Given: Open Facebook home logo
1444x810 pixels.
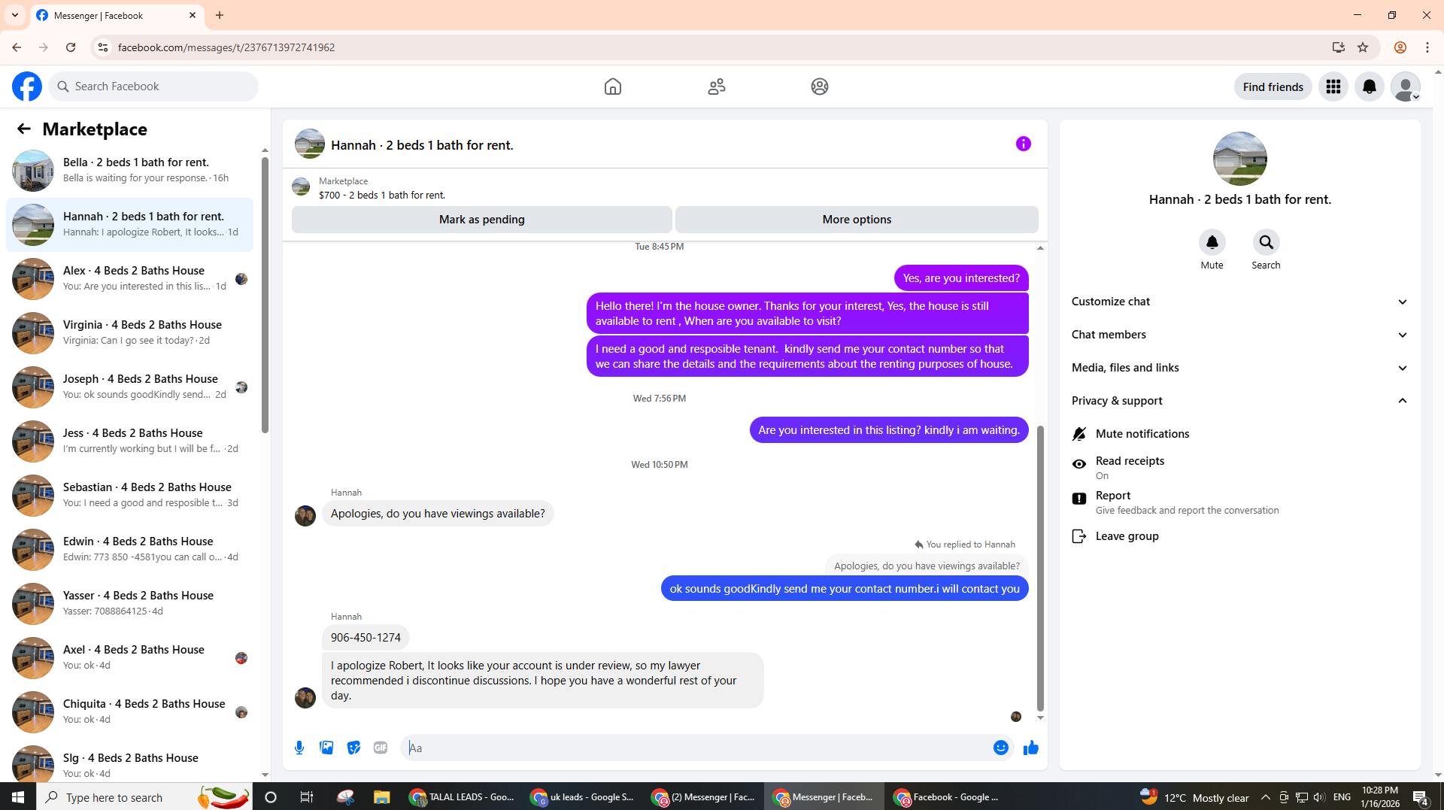Looking at the screenshot, I should [x=27, y=86].
